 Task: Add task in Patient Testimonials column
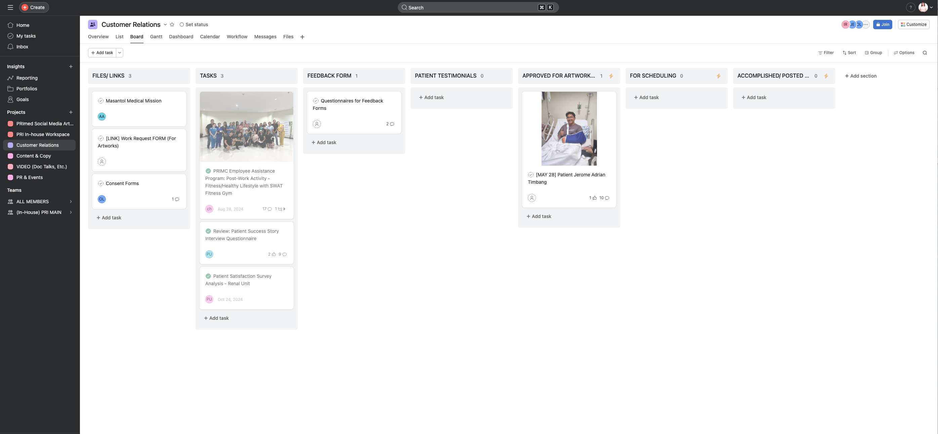point(431,97)
